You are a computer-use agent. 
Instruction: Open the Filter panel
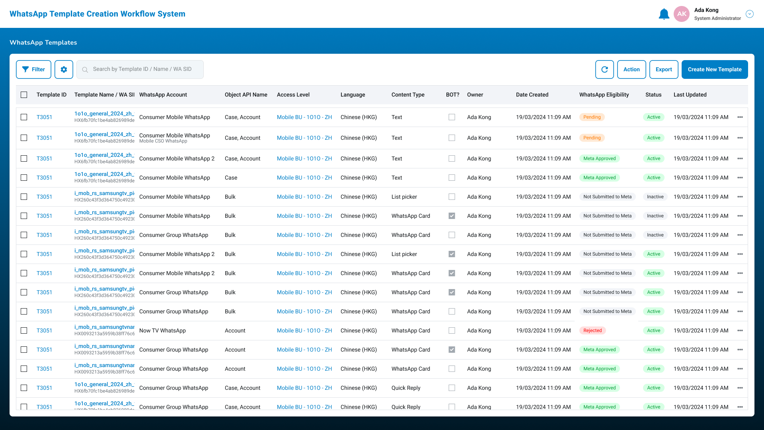point(33,69)
